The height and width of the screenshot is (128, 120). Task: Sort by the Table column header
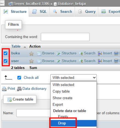pyautogui.click(x=16, y=46)
